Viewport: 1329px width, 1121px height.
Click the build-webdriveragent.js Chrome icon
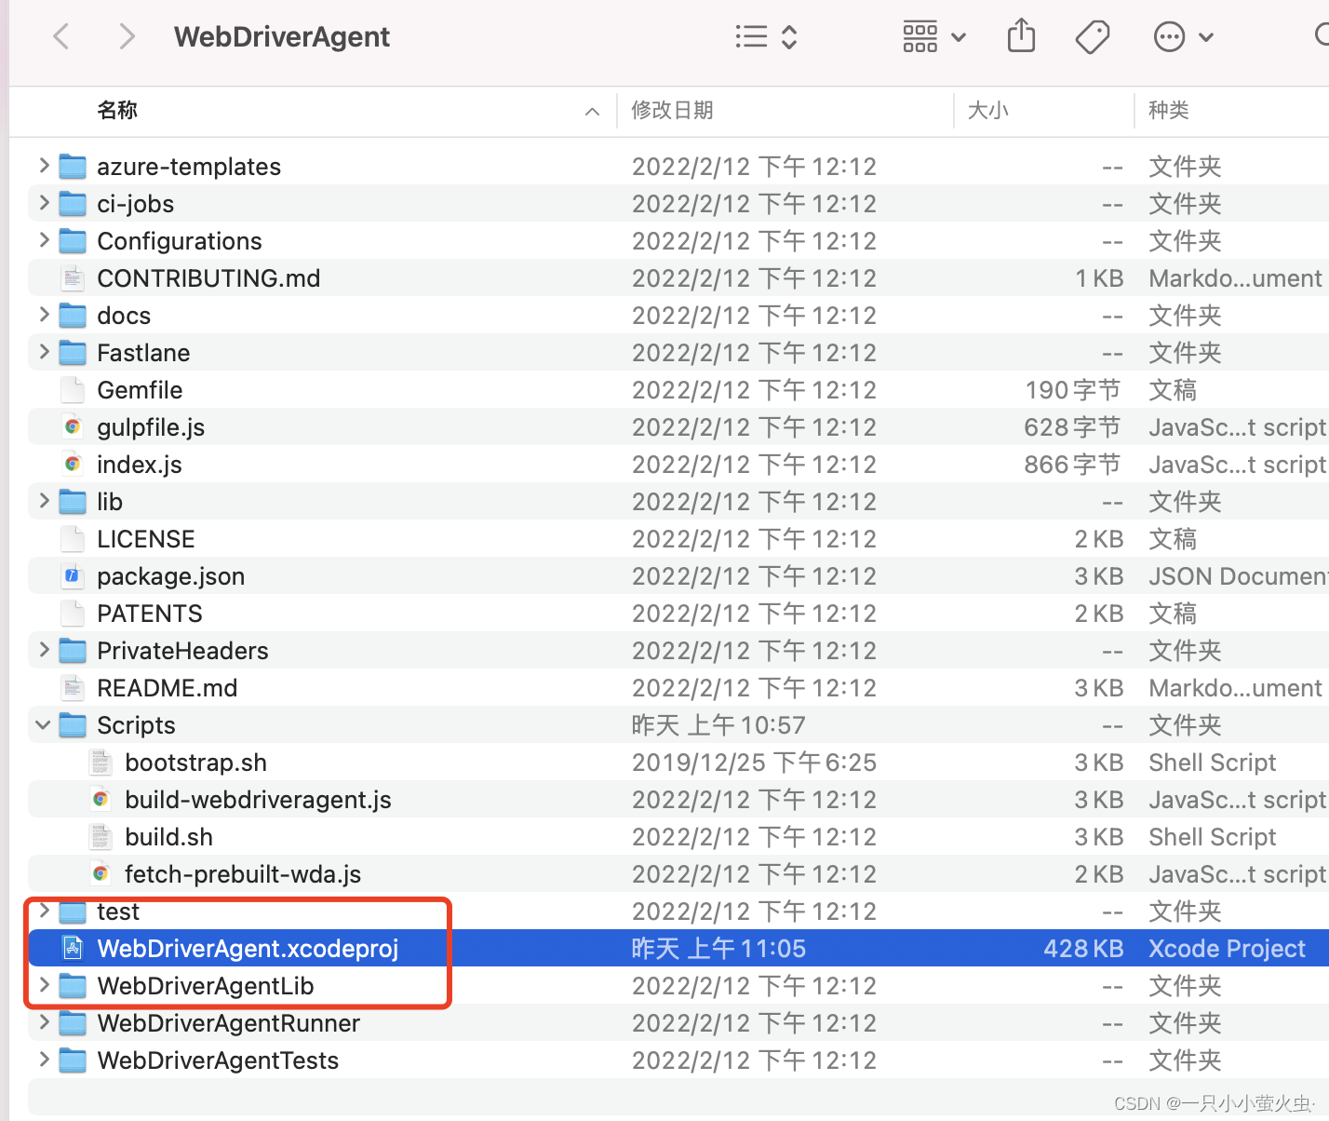point(101,800)
